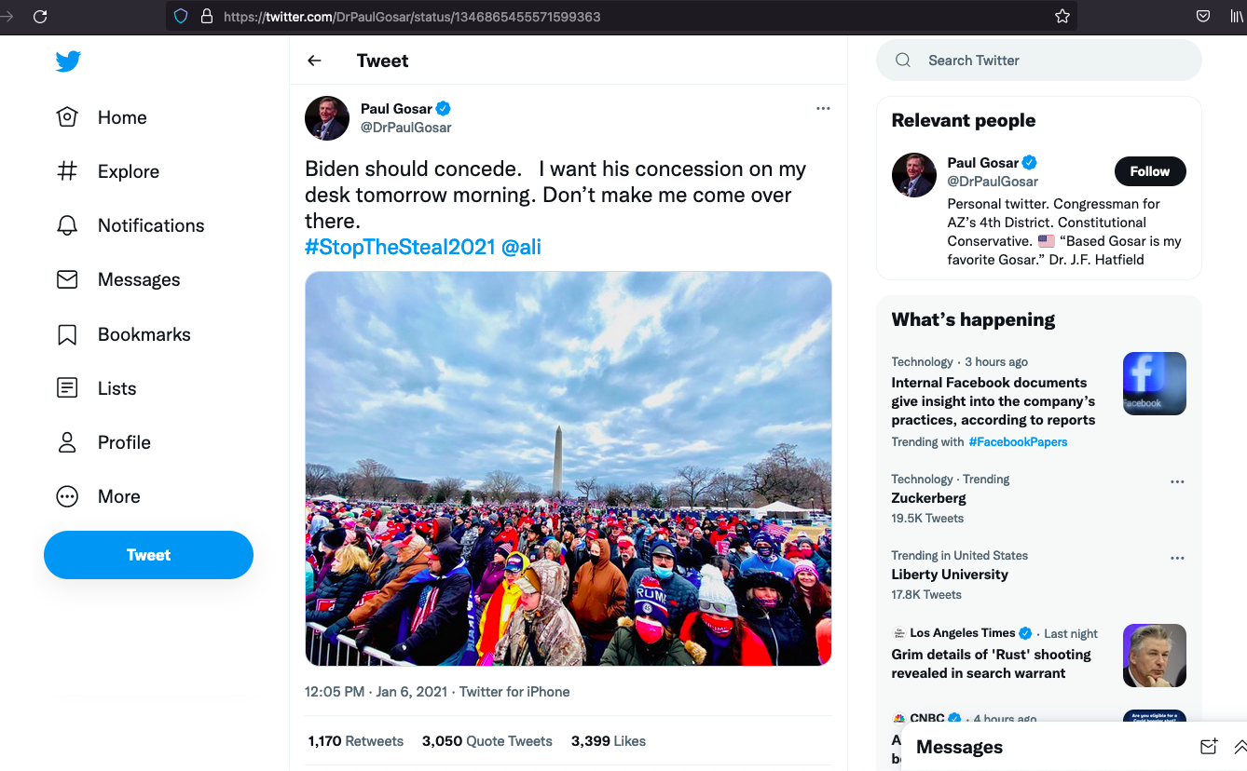Open the new message compose icon
Viewport: 1247px width, 771px height.
[1209, 747]
